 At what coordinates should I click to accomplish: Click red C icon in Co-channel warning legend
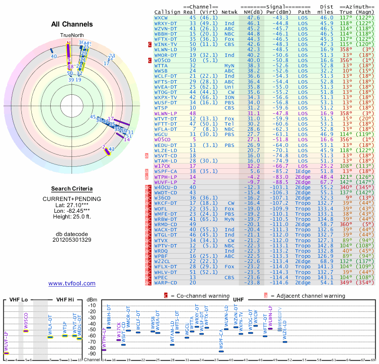pyautogui.click(x=166, y=296)
